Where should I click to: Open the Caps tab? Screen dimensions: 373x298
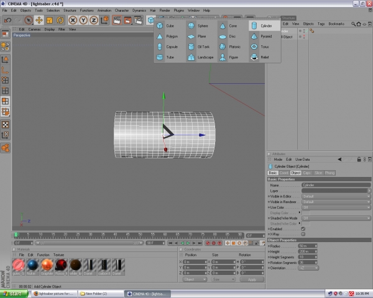[307, 173]
